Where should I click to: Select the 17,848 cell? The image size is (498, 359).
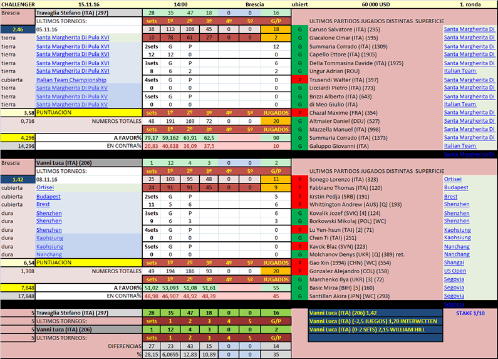click(x=18, y=296)
